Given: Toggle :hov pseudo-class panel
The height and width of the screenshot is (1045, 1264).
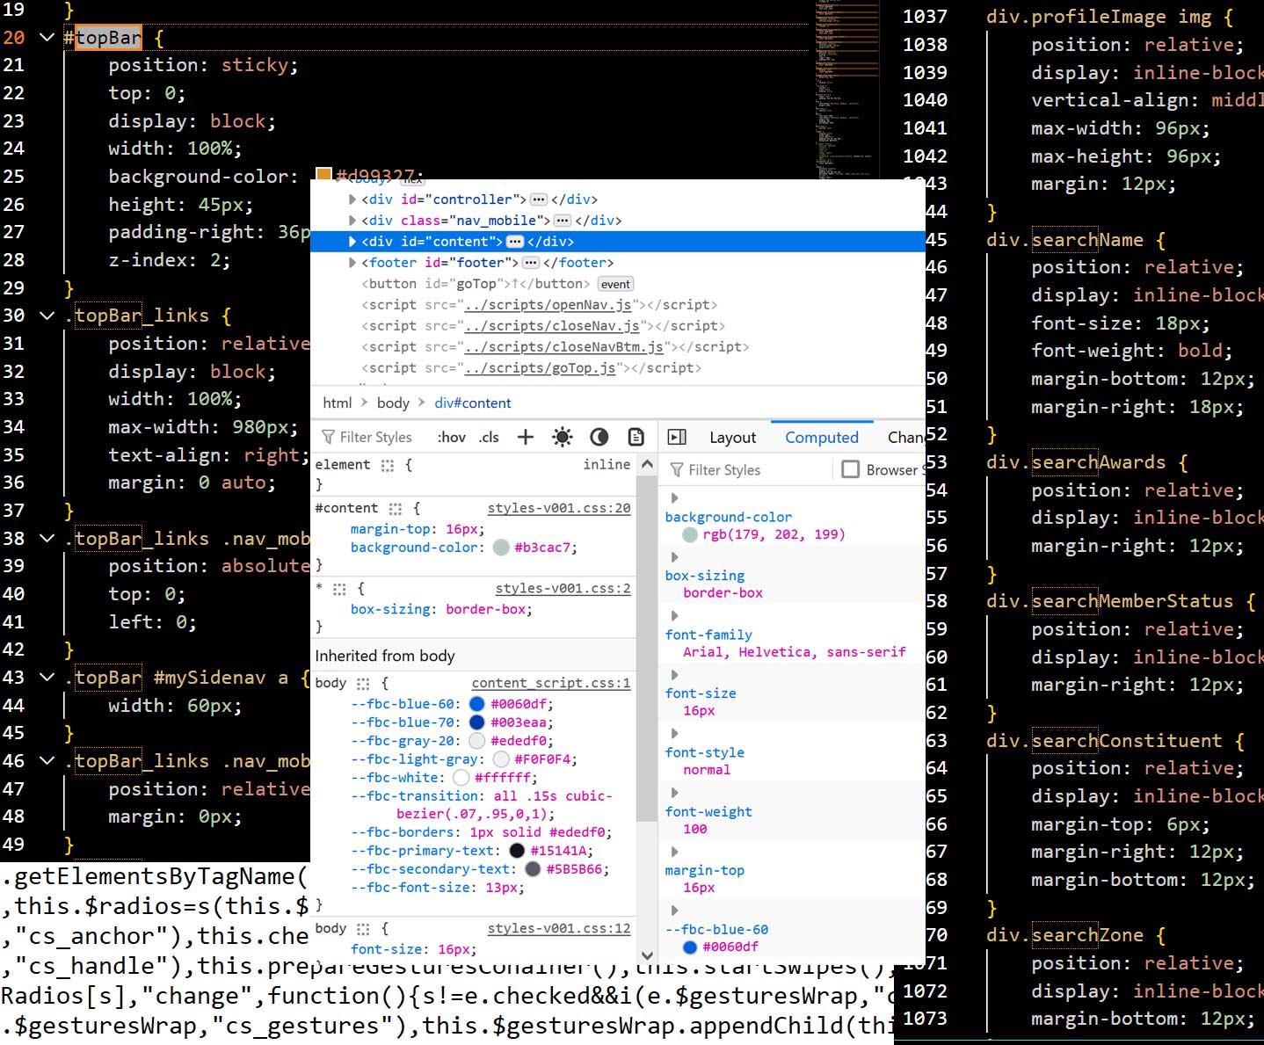Looking at the screenshot, I should 452,437.
